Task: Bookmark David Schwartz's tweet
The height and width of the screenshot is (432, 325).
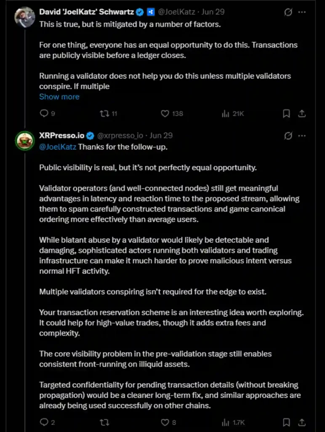Action: (x=286, y=113)
